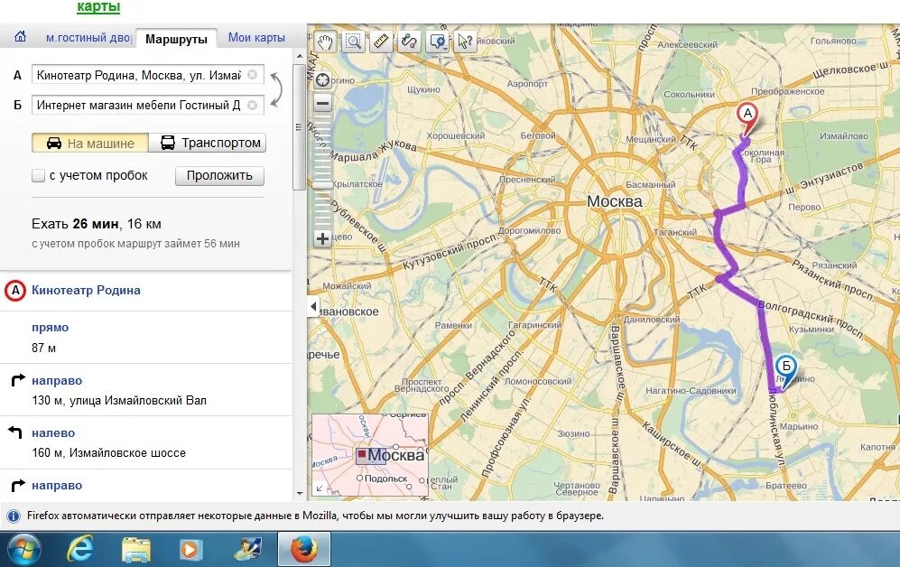Select the zoom-to-area magnifier tool
This screenshot has width=900, height=567.
tap(353, 42)
